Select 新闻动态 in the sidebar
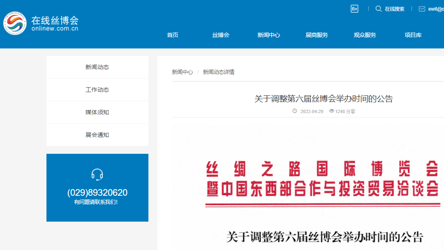Screen dimensions: 444x250 [97, 67]
